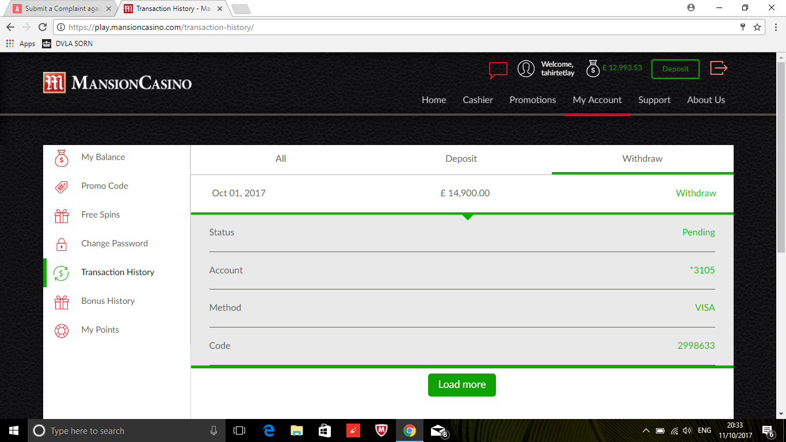Click the browser address bar URL
Image resolution: width=786 pixels, height=442 pixels.
click(x=161, y=27)
